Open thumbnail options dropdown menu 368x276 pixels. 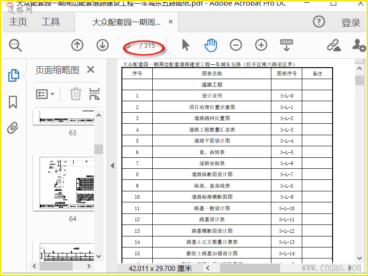[x=45, y=94]
